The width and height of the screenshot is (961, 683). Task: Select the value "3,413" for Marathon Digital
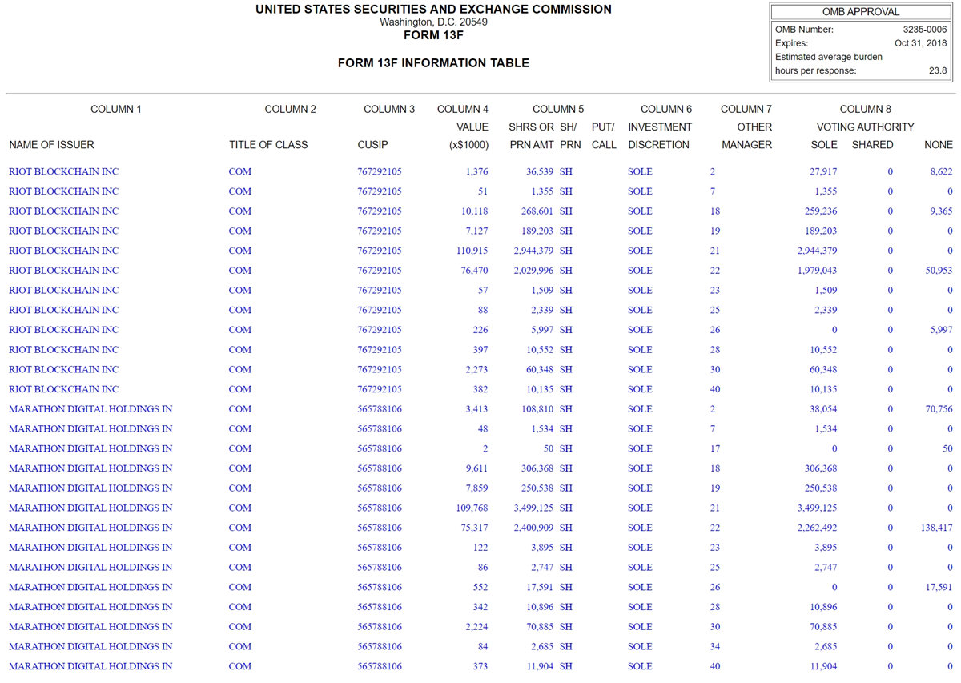pos(476,409)
